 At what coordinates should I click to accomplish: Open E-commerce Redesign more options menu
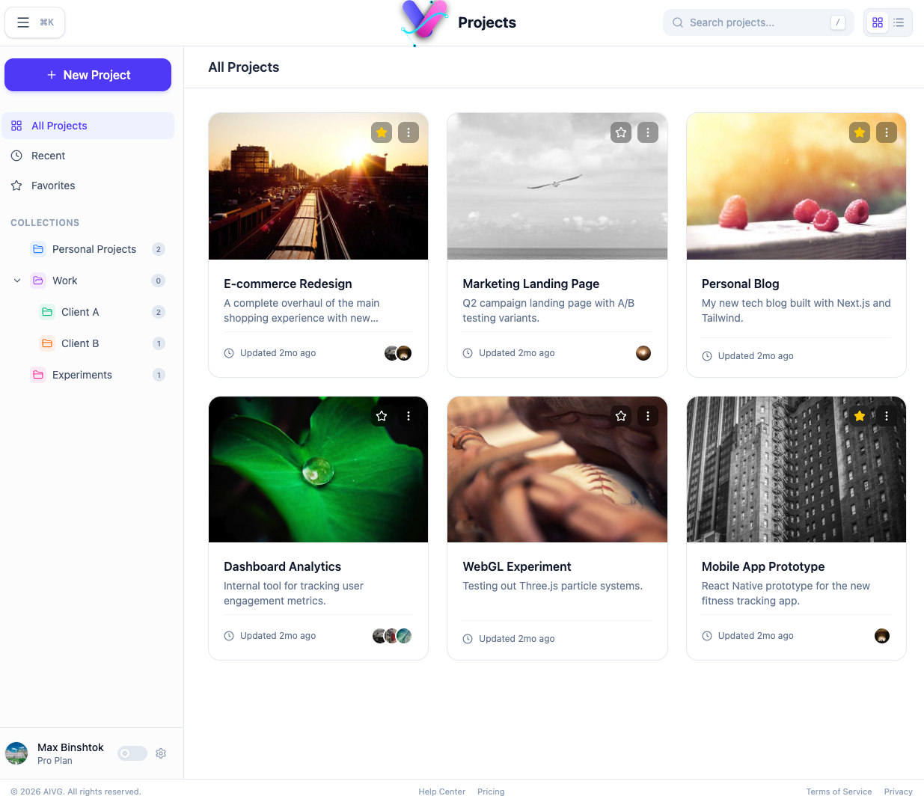(x=409, y=132)
